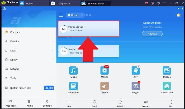Viewport: 185px width, 109px height.
Task: Open Cloud Drive
Action: point(167,88)
